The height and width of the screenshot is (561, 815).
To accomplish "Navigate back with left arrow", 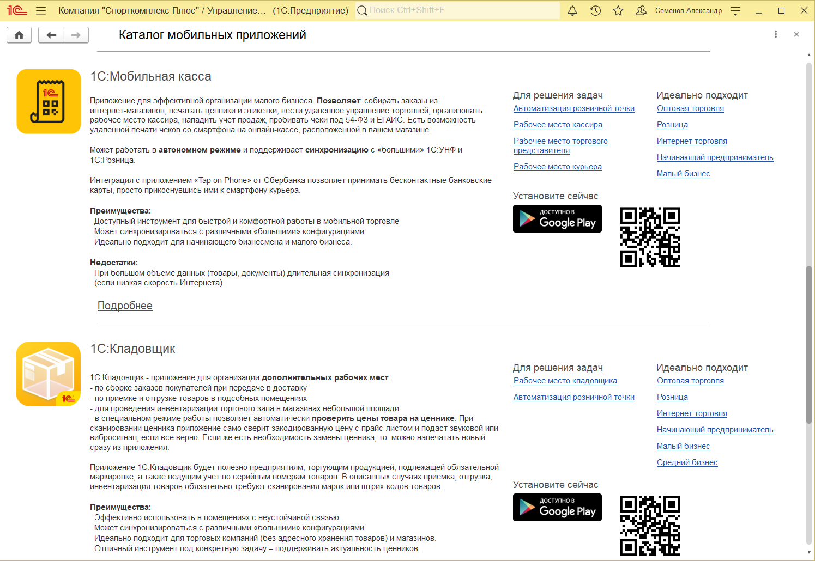I will coord(51,35).
